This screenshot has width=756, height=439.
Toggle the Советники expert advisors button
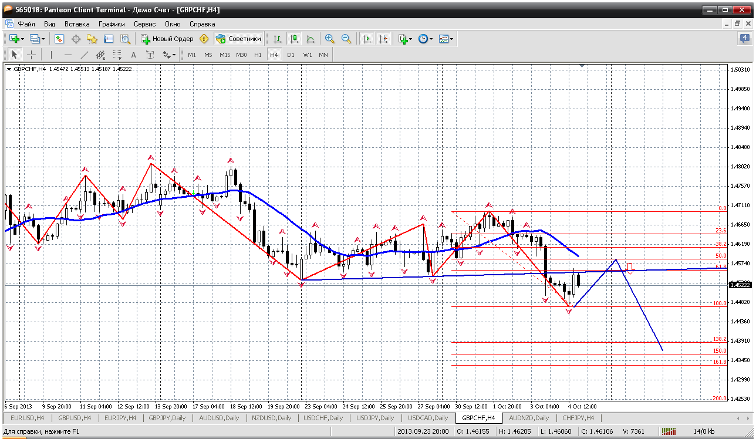[239, 39]
